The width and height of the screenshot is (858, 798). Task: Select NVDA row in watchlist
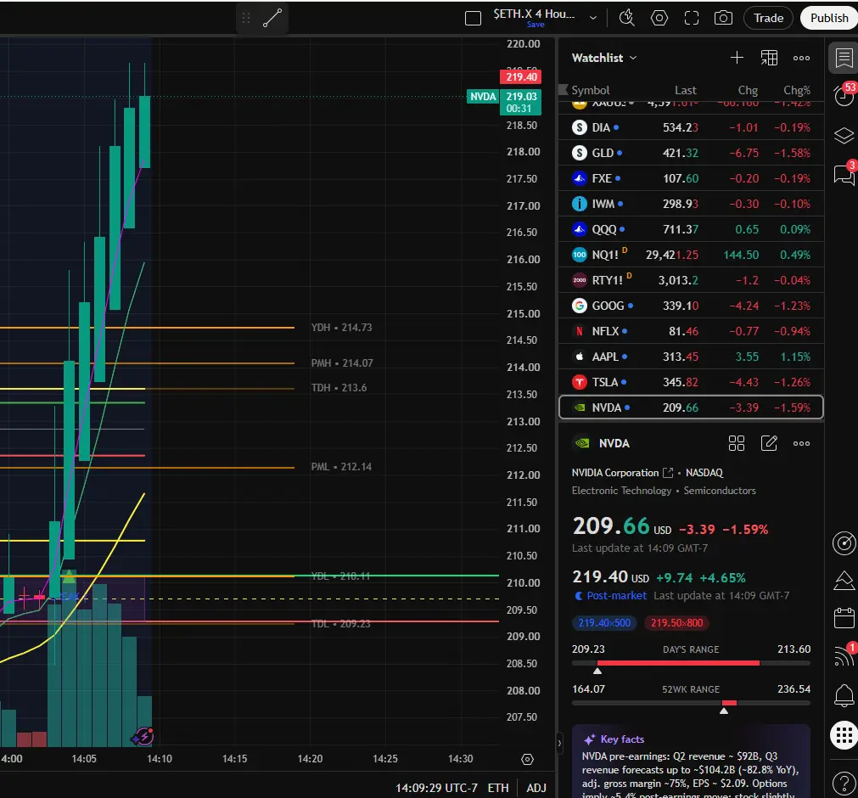(691, 407)
